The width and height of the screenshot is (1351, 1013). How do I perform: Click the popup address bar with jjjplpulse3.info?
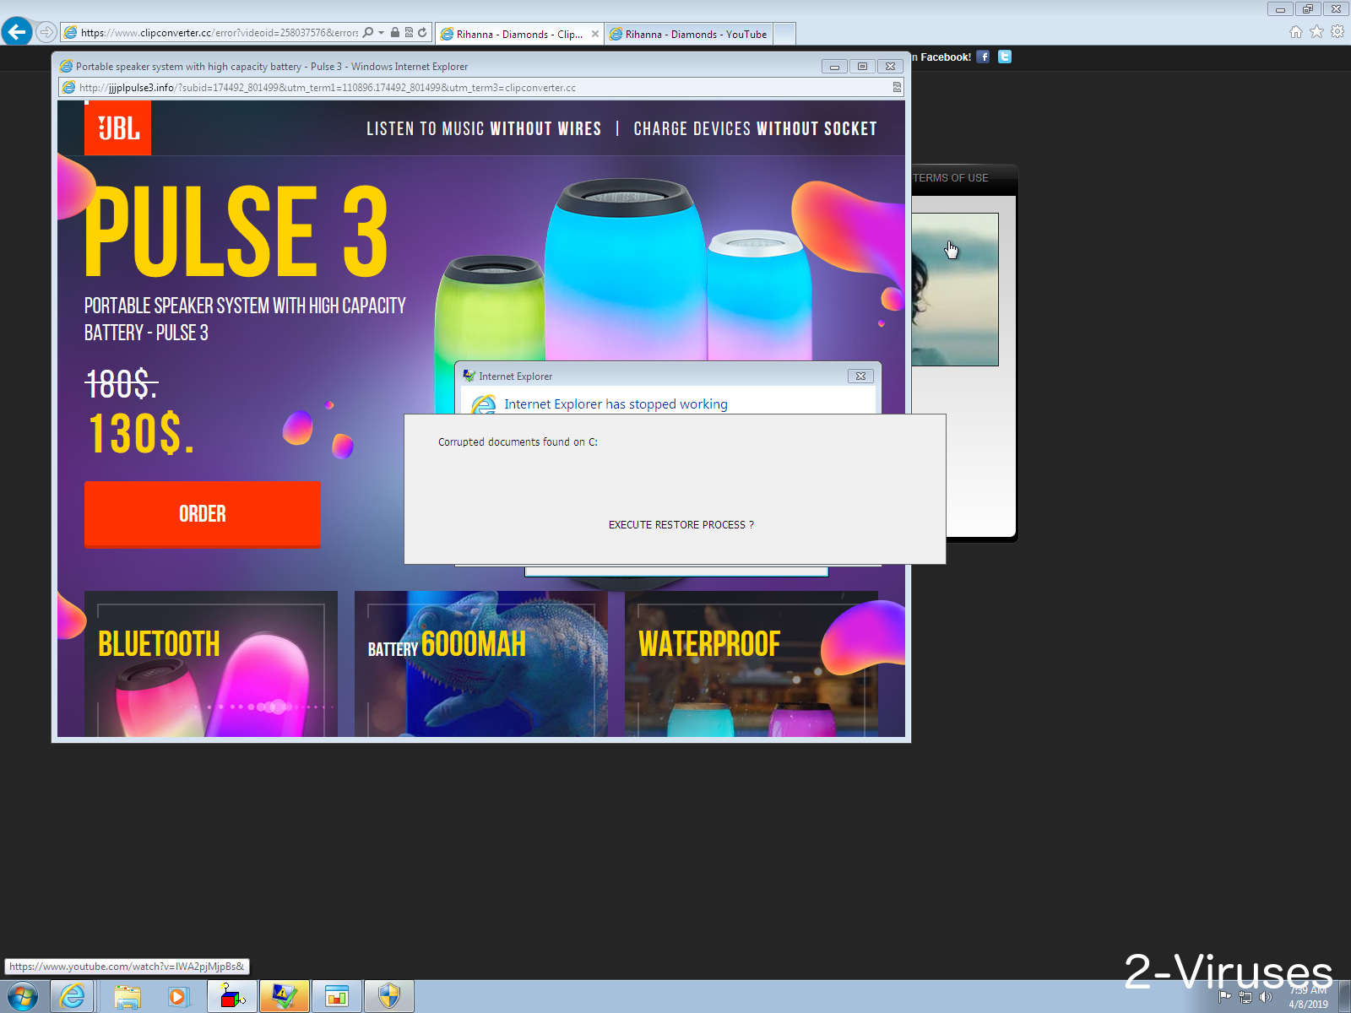[481, 88]
